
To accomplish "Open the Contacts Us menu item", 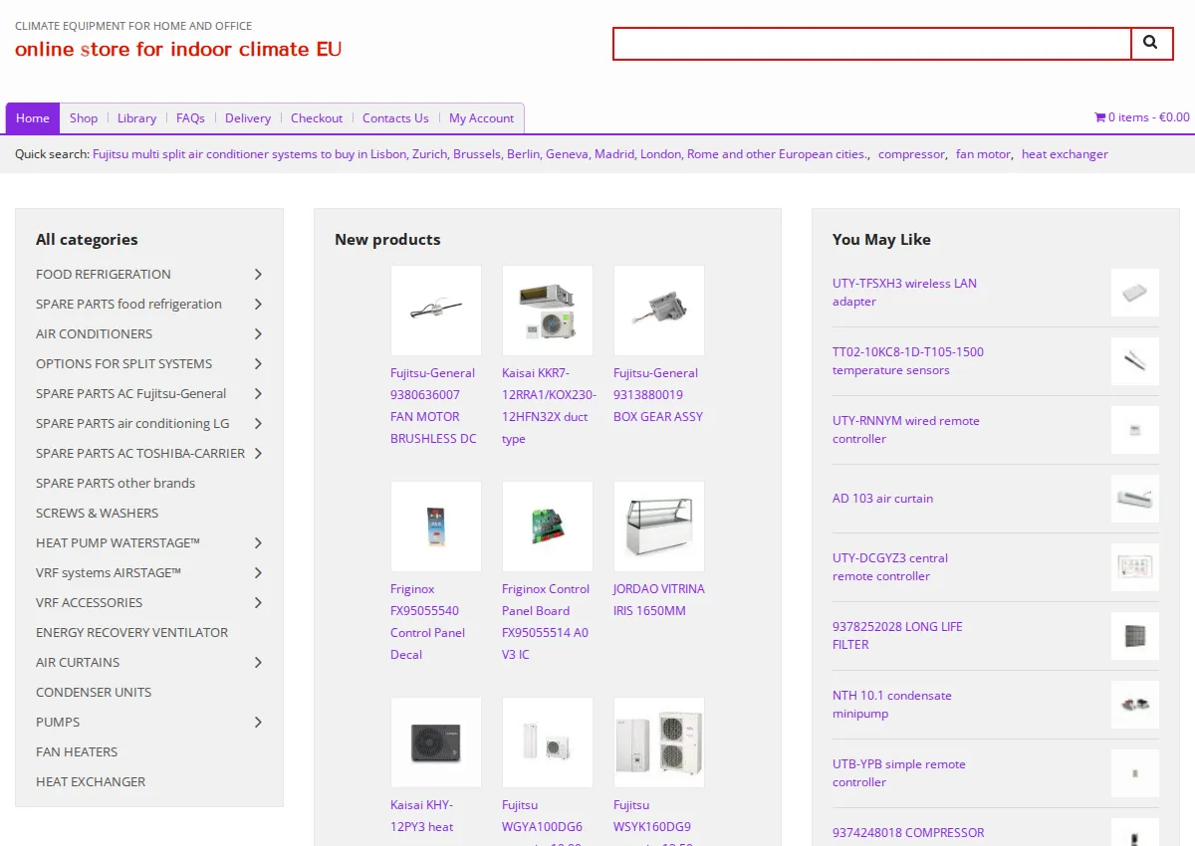I will [395, 117].
